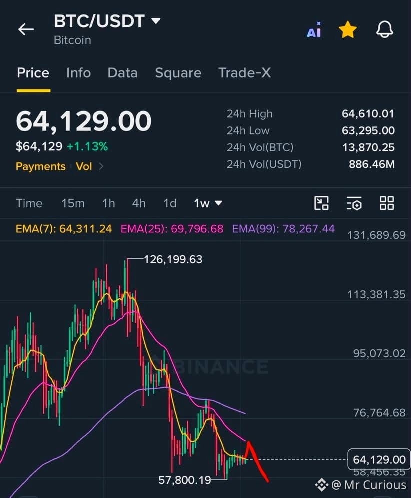Select the 1d interval
The height and width of the screenshot is (498, 411).
[170, 203]
